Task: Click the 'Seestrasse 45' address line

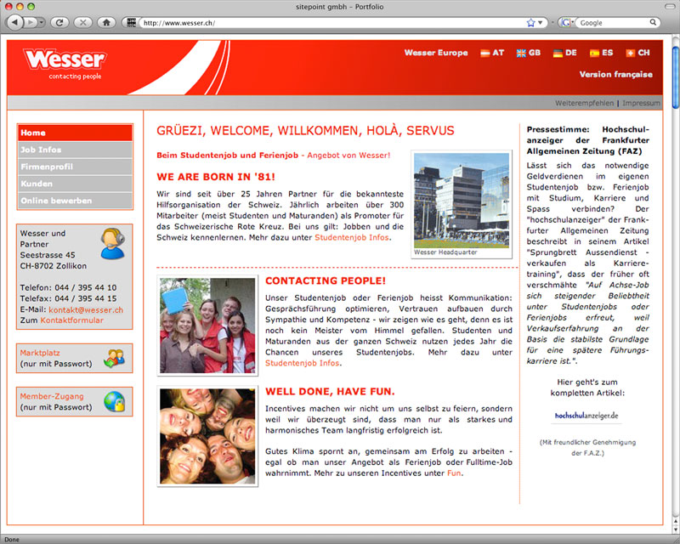Action: (48, 255)
